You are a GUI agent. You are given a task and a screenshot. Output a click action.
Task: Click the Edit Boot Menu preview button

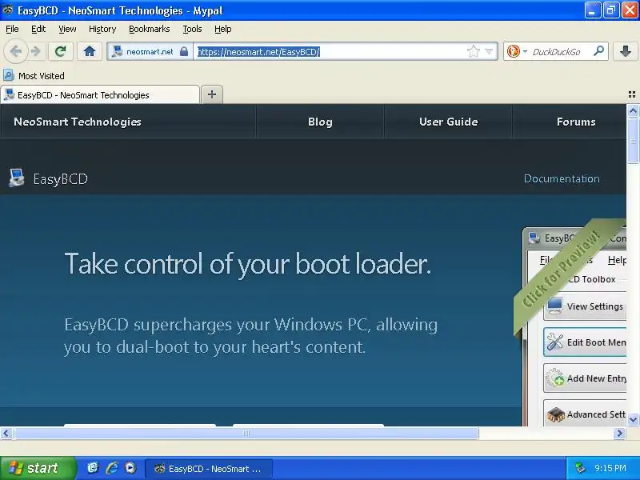pyautogui.click(x=585, y=342)
